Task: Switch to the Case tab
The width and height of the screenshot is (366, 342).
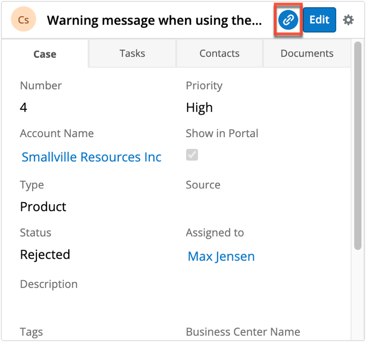Action: click(45, 54)
